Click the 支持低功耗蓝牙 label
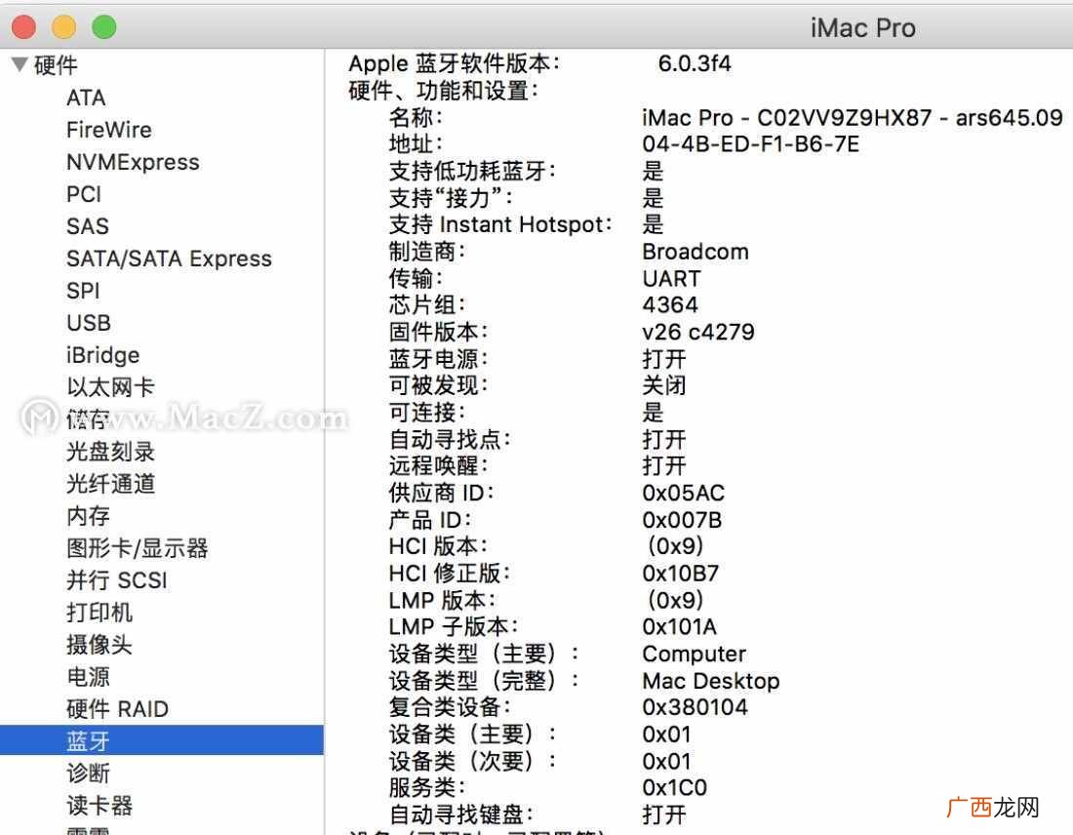The image size is (1073, 835). point(472,171)
